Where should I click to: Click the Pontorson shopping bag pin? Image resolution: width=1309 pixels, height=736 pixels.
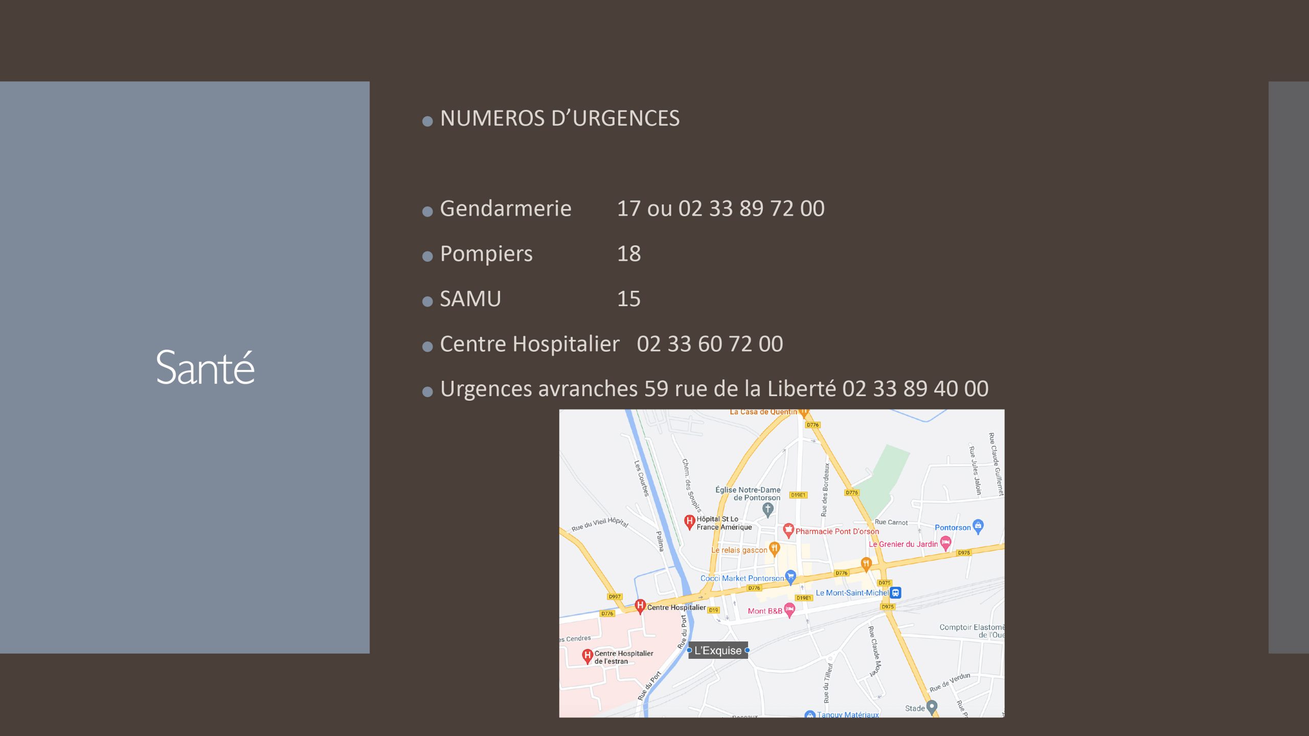coord(978,525)
